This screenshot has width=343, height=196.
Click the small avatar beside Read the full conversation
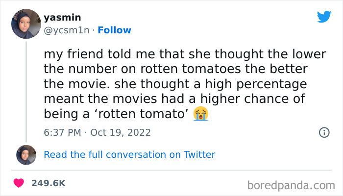tap(26, 154)
